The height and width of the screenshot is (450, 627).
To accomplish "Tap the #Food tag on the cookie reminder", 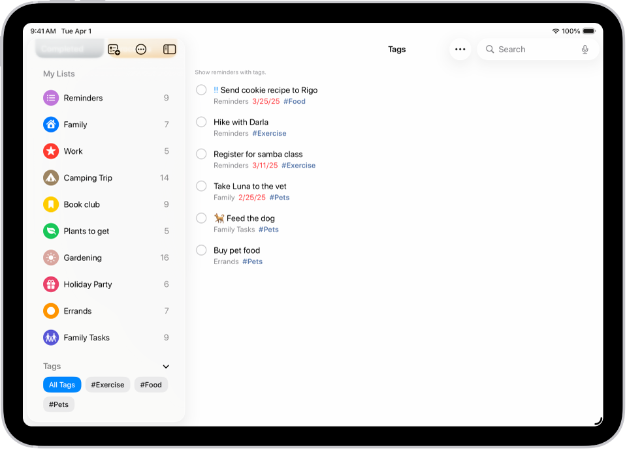I will click(x=295, y=101).
